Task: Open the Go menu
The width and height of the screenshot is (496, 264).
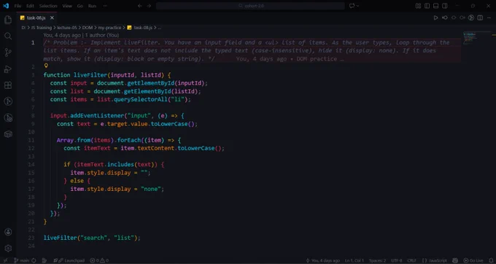Action: coord(80,6)
